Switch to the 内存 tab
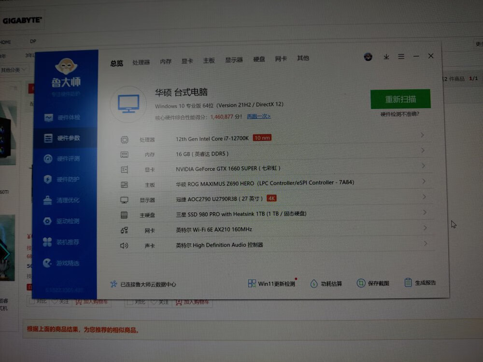Image resolution: width=483 pixels, height=362 pixels. click(166, 62)
